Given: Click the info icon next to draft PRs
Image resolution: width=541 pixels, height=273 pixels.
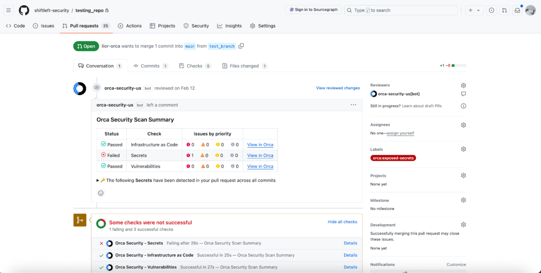Looking at the screenshot, I should pos(463,106).
